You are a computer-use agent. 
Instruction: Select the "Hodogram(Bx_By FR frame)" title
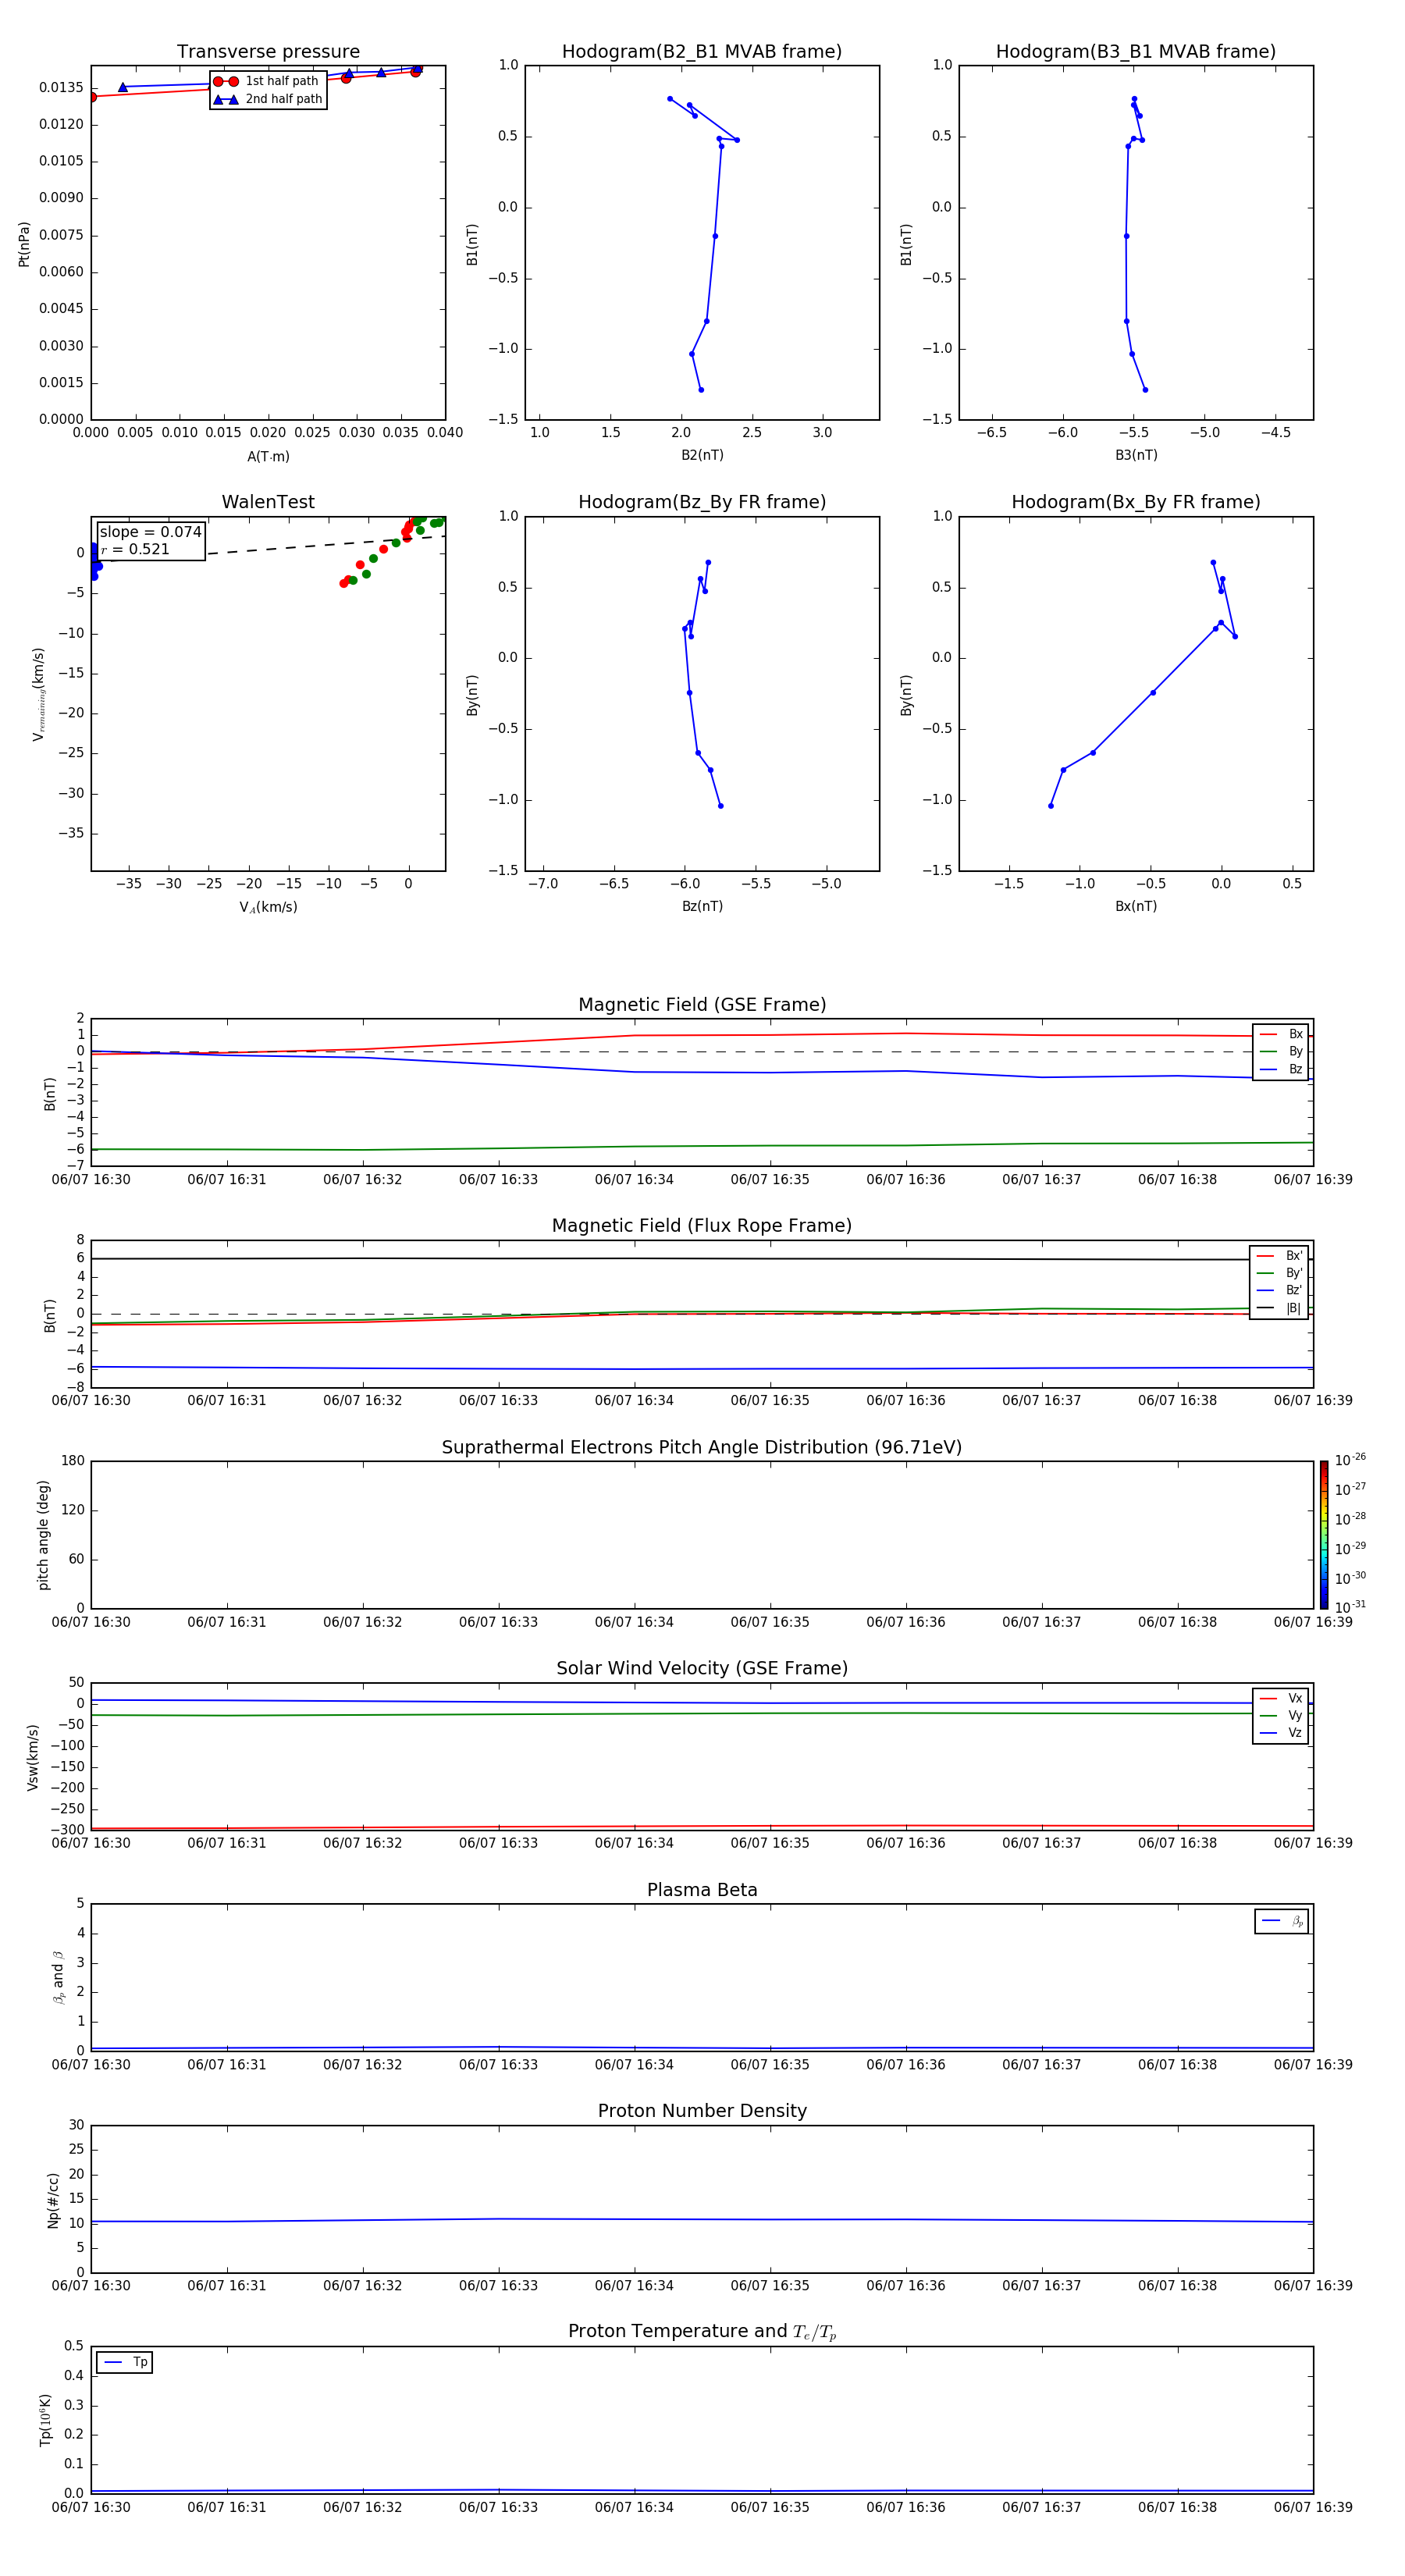click(x=1136, y=502)
